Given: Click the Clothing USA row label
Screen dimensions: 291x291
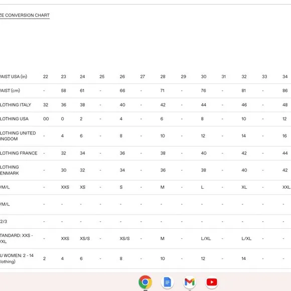Looking at the screenshot, I should coord(14,119).
